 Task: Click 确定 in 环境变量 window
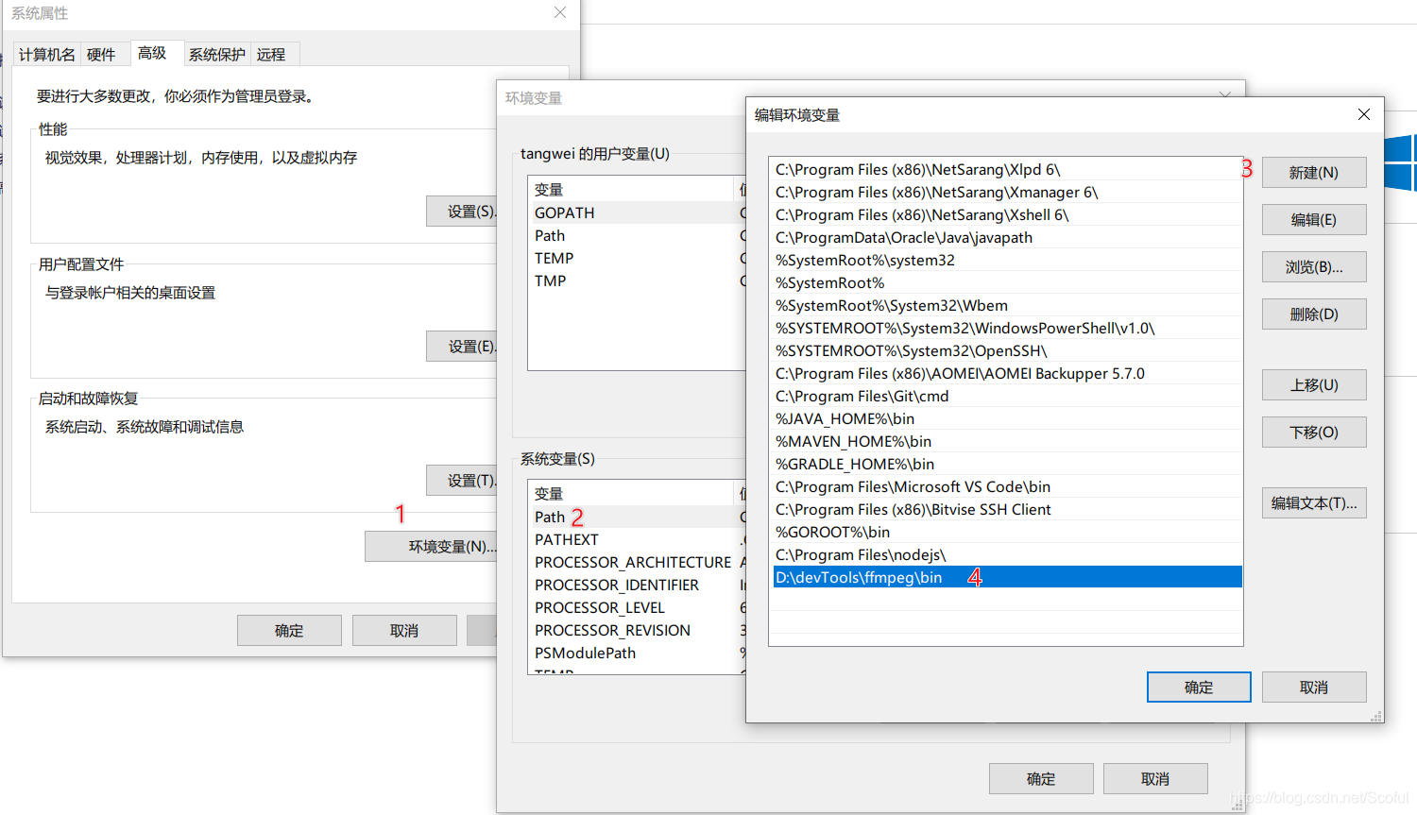[x=1041, y=779]
